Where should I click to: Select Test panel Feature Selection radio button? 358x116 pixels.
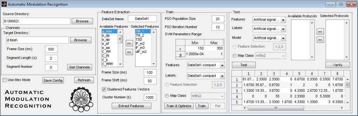click(x=235, y=46)
